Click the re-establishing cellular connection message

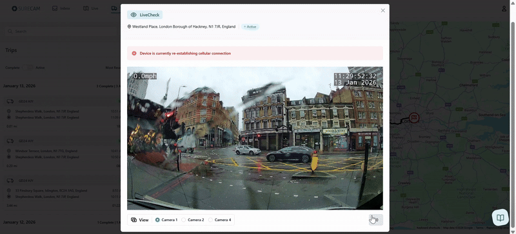[185, 53]
